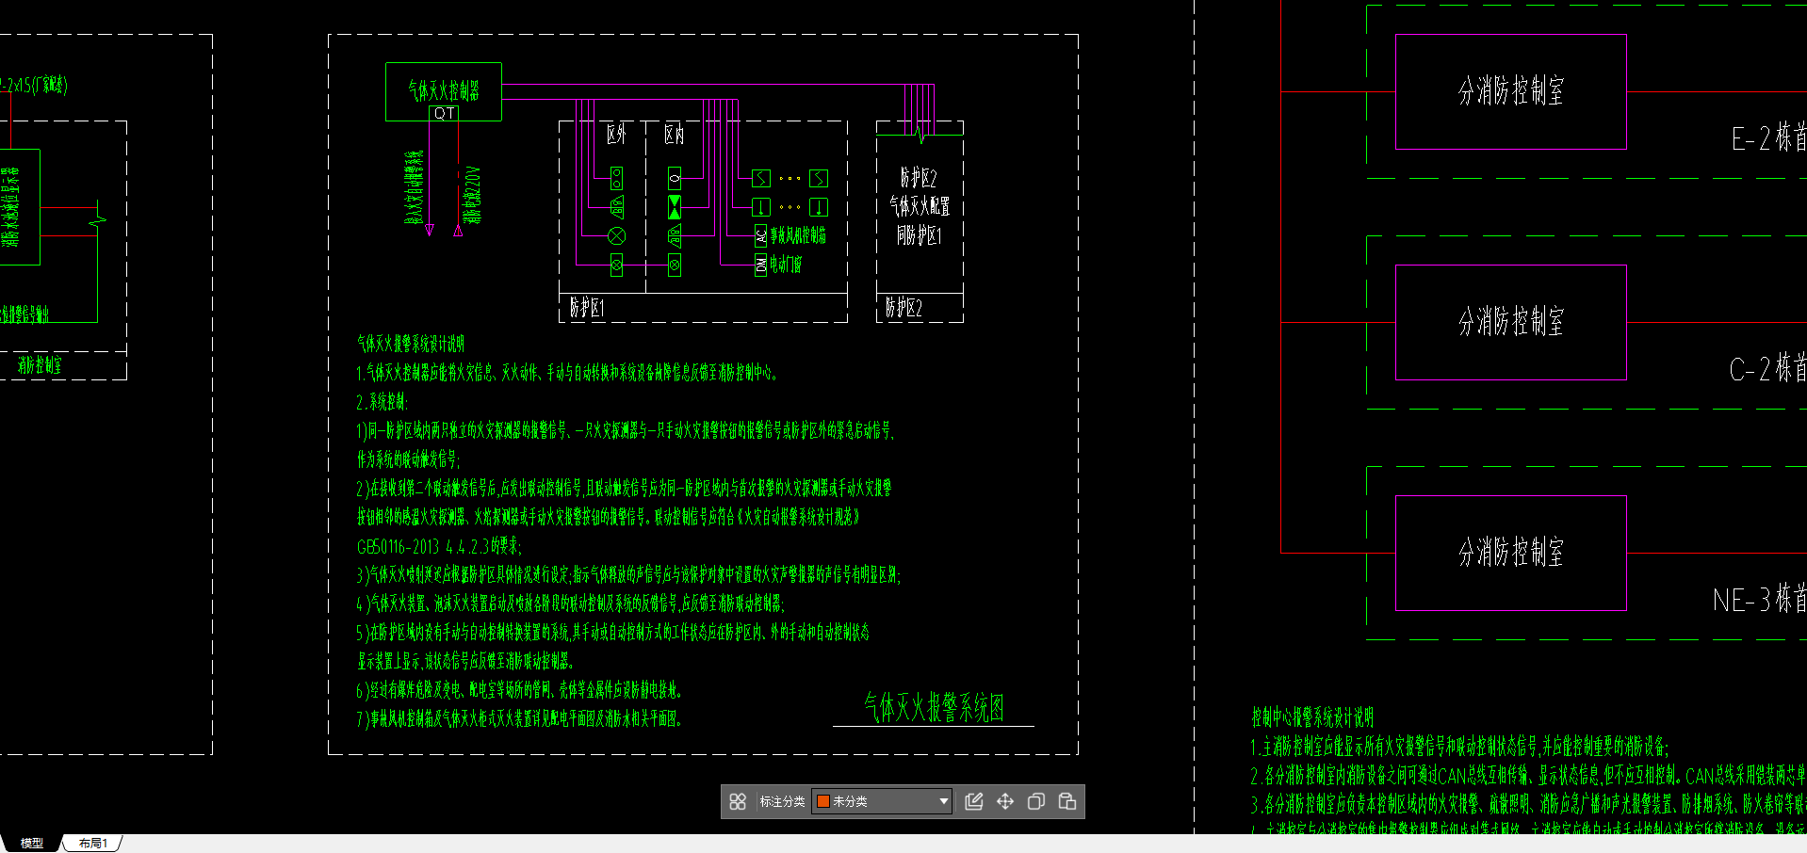Click the edit annotation pencil icon

[974, 801]
